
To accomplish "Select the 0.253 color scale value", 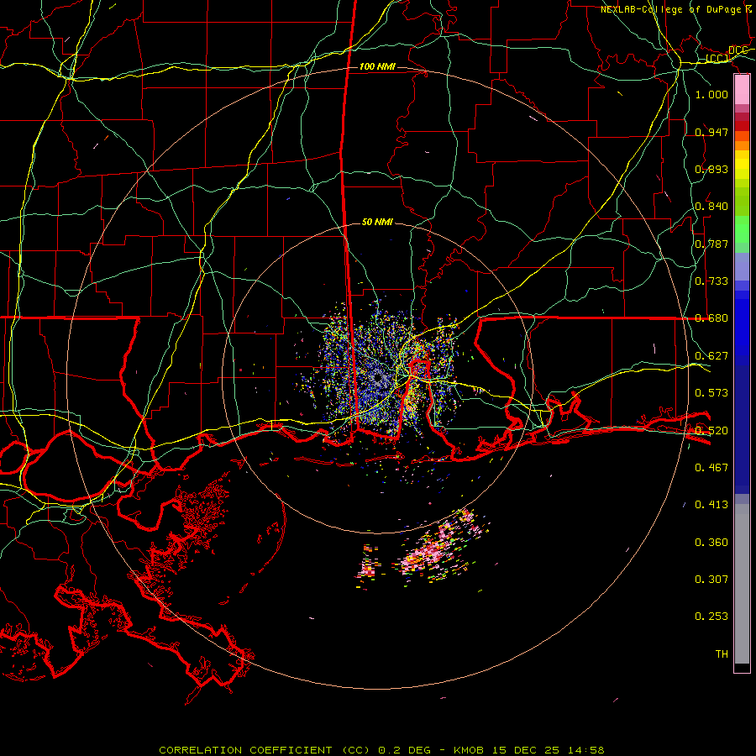I will click(711, 617).
